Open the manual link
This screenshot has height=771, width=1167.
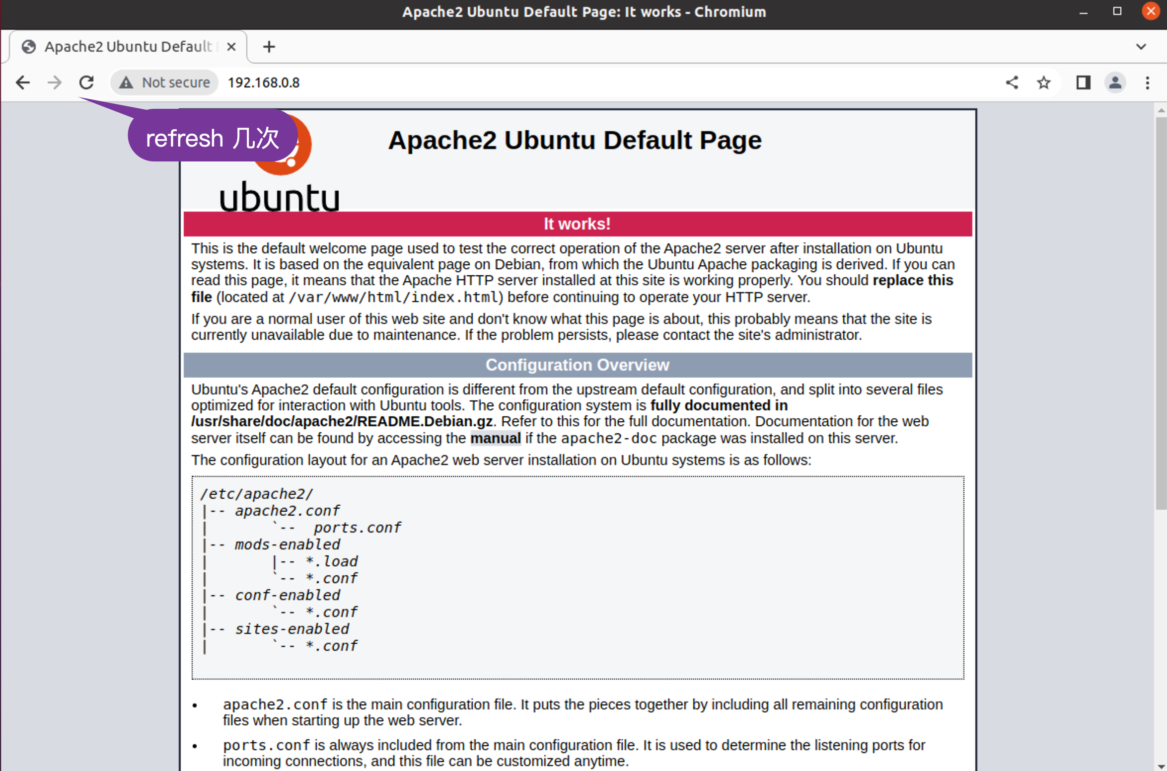(495, 438)
